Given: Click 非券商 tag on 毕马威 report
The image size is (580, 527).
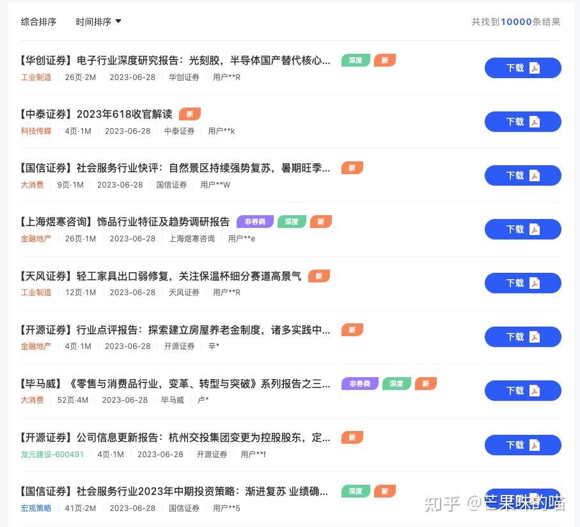Looking at the screenshot, I should coord(359,384).
